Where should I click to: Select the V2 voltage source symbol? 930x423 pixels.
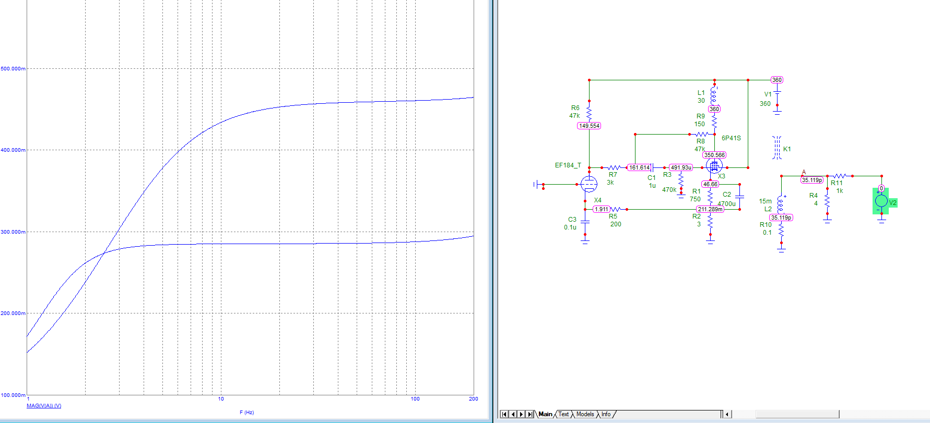coord(881,201)
